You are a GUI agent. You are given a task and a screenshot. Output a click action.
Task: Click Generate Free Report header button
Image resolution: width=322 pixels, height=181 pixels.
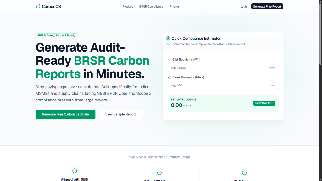click(267, 7)
